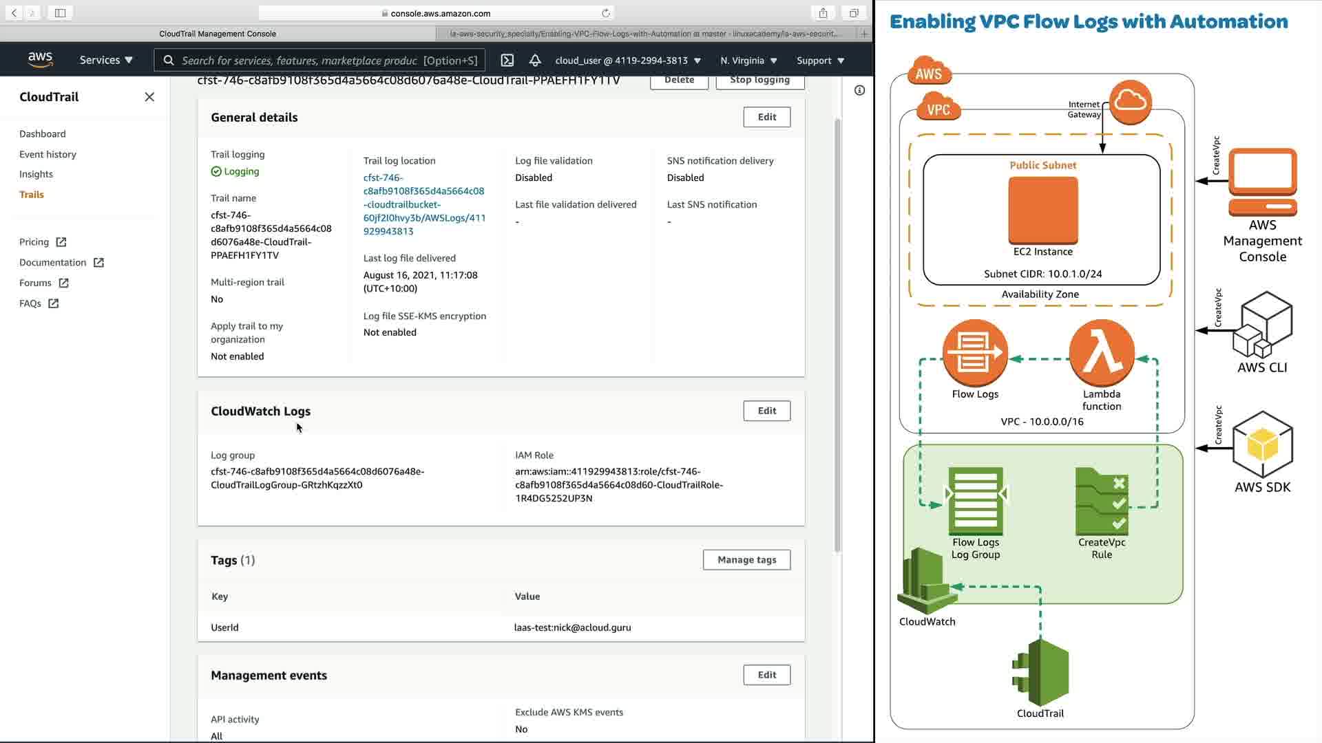Click the AWS logo home icon
The height and width of the screenshot is (743, 1322).
(41, 60)
